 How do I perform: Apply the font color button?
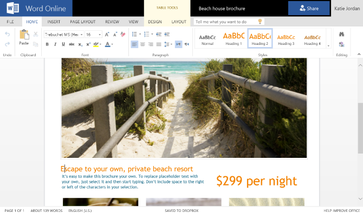point(107,44)
